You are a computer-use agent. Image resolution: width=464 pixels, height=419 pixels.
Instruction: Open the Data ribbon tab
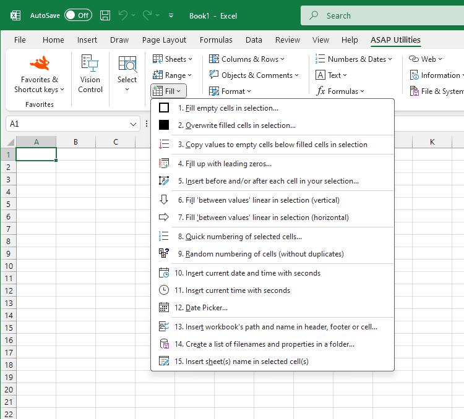(254, 40)
